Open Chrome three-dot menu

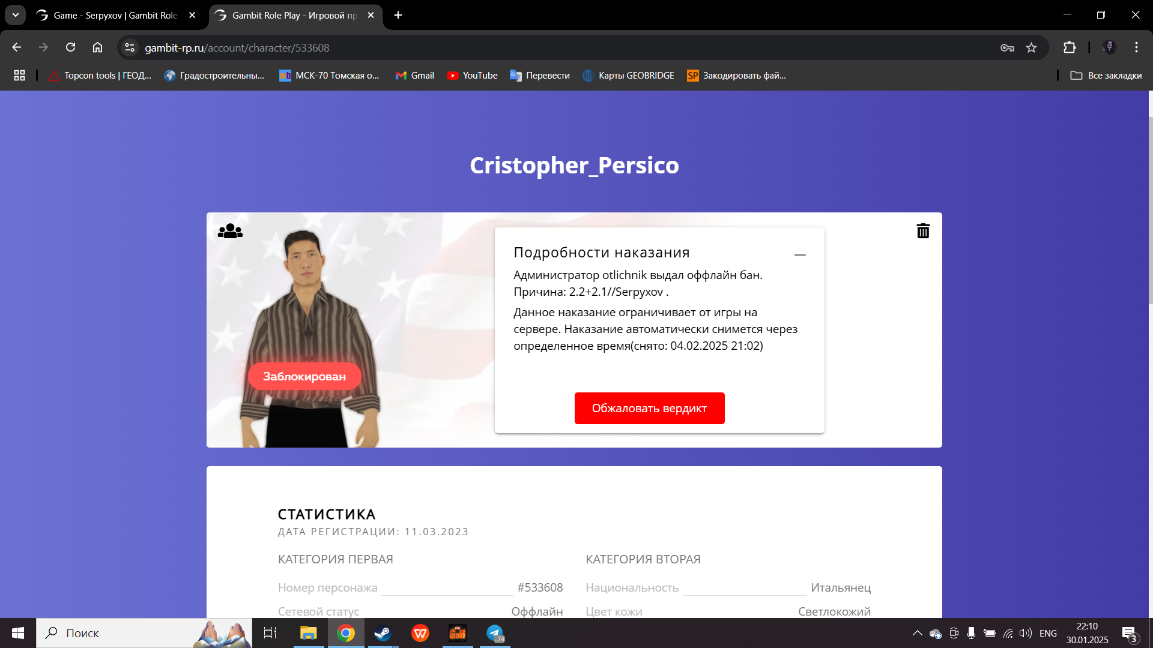[1136, 47]
